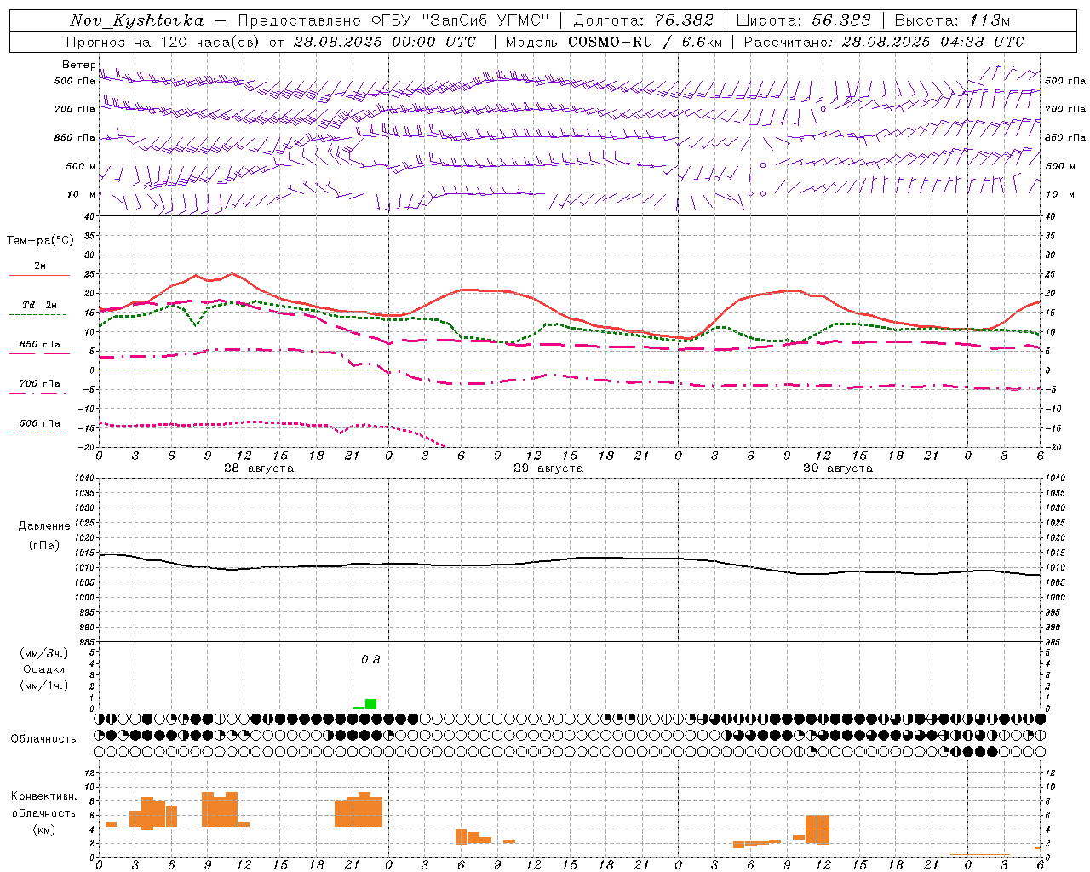Click the 'Тем-ра(°C)' temperature panel label
Screen dimensions: 1090x872
click(x=40, y=241)
